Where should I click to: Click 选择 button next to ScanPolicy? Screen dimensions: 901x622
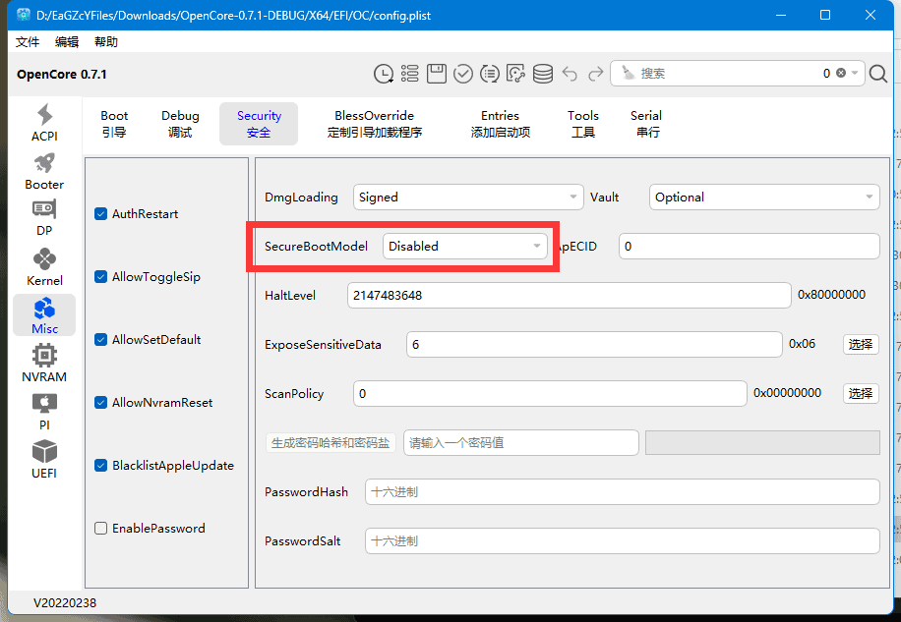[x=861, y=394]
